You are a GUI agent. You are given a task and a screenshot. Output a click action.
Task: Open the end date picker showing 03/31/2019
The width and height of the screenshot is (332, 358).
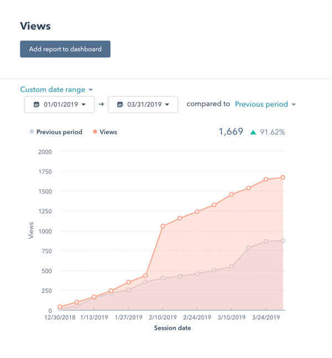point(143,105)
